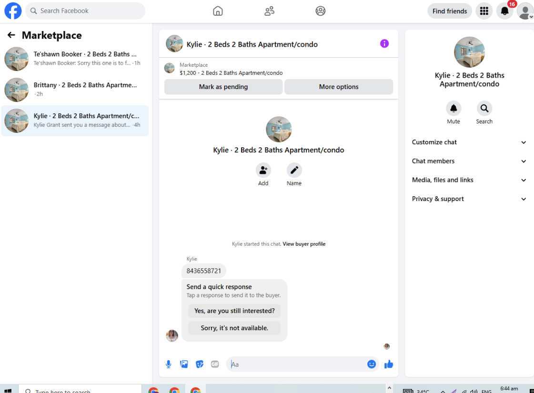Add people using the Add icon

263,170
